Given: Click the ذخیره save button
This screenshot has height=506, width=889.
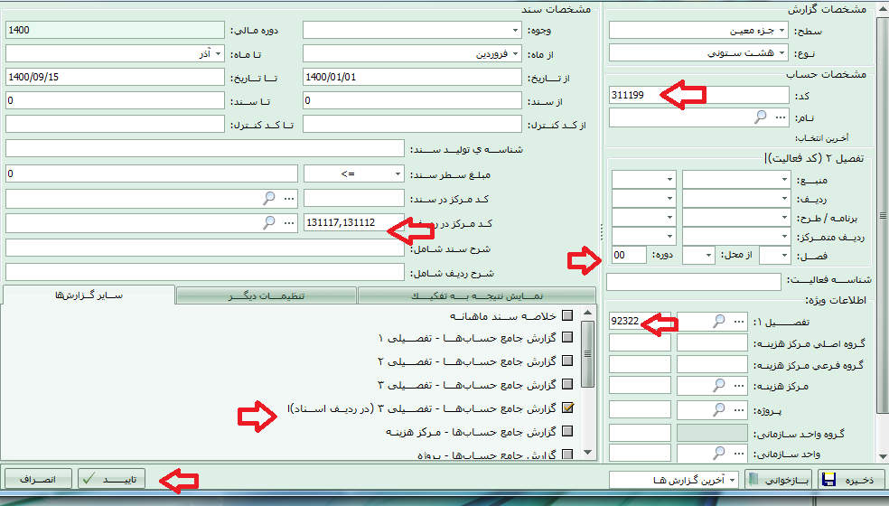Looking at the screenshot, I should (851, 479).
